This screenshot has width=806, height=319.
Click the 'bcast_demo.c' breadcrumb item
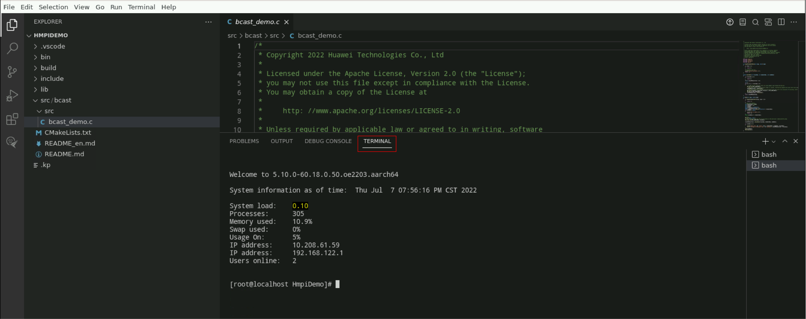point(320,36)
